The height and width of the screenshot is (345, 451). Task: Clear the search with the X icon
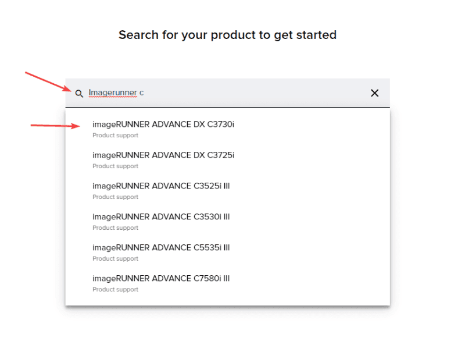375,93
